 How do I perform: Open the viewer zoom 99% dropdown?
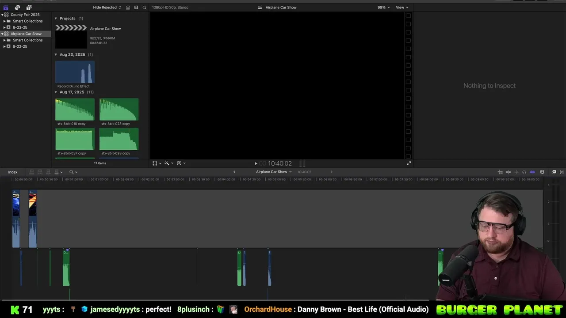click(383, 8)
